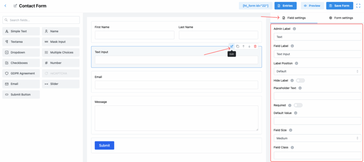Image resolution: width=364 pixels, height=162 pixels.
Task: Add a Slider field from the sidebar
Action: click(x=61, y=84)
